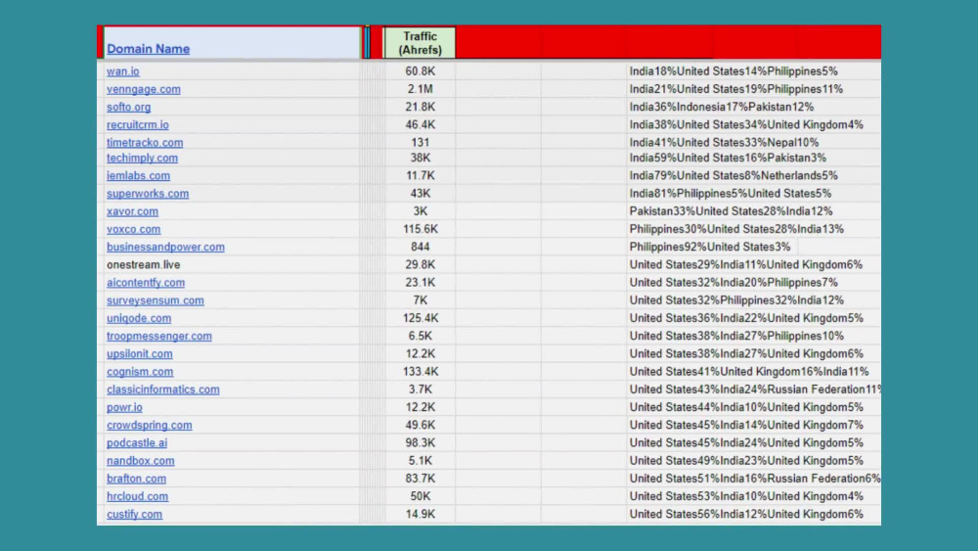Screen dimensions: 978x551
Task: Open the recruitcrm.io domain link
Action: coord(137,125)
